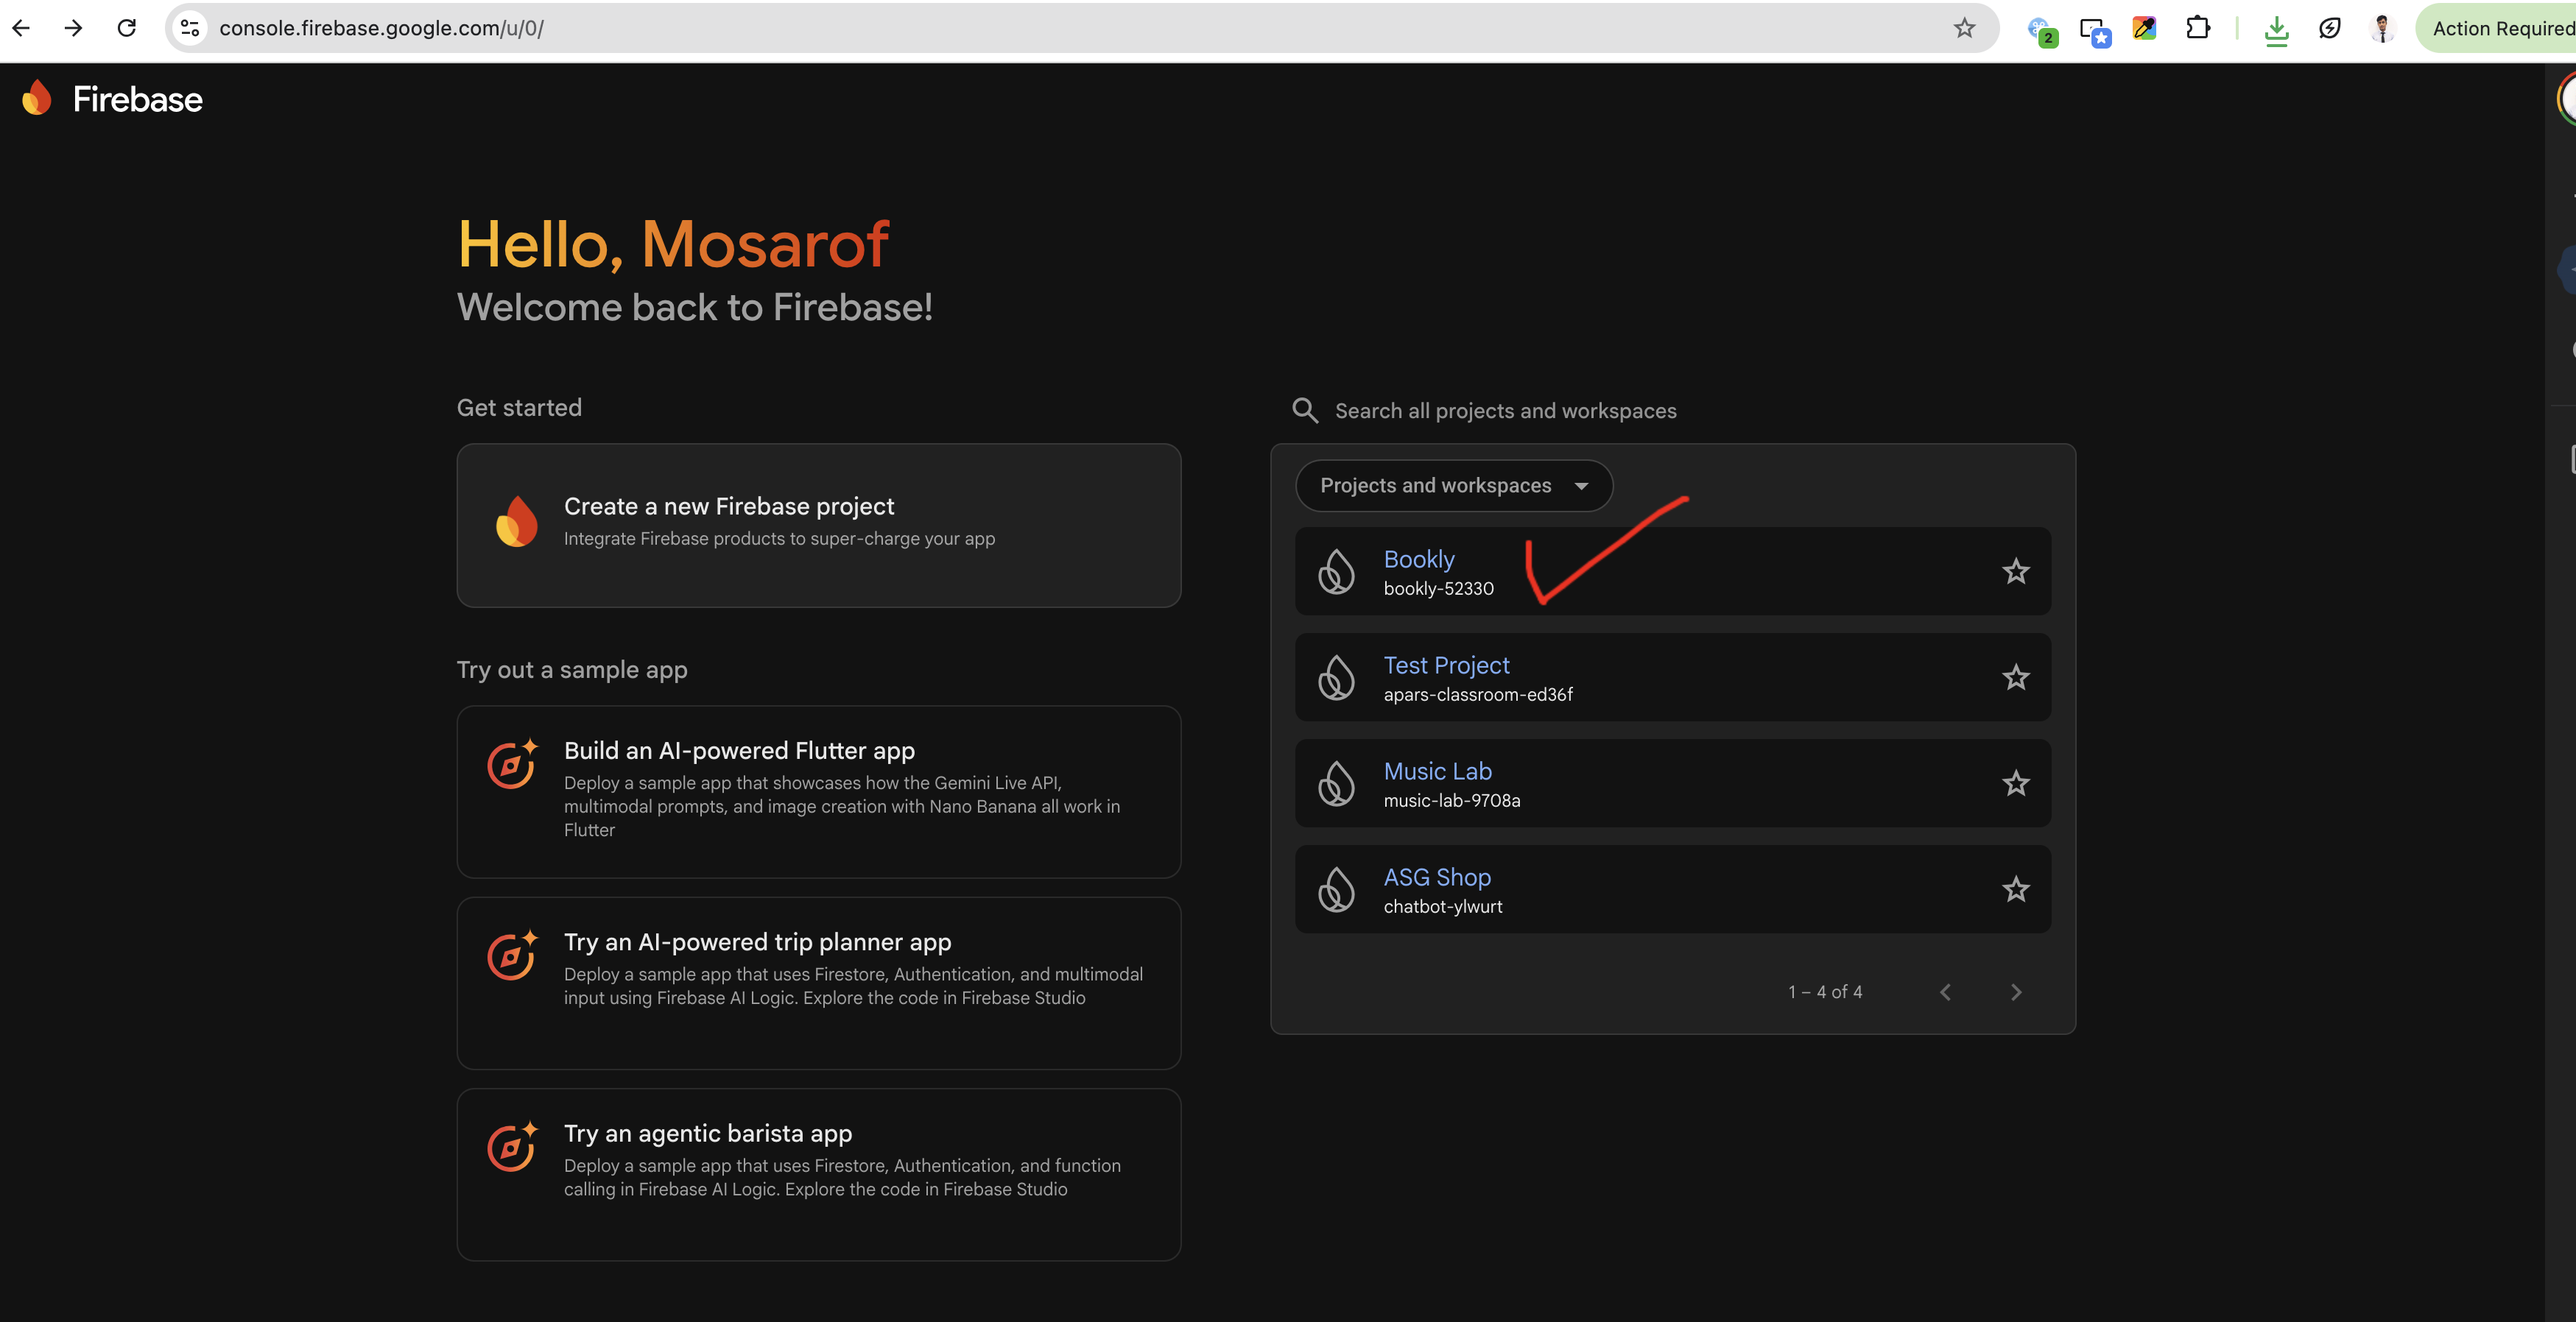
Task: Click the trip planner sample compass icon
Action: pos(512,956)
